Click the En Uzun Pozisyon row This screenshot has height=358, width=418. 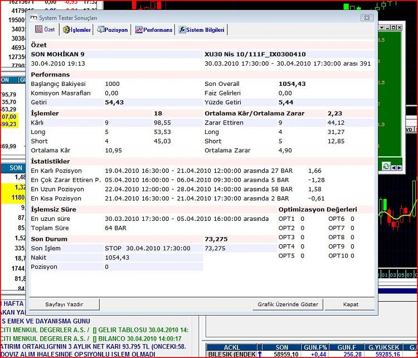pos(176,189)
